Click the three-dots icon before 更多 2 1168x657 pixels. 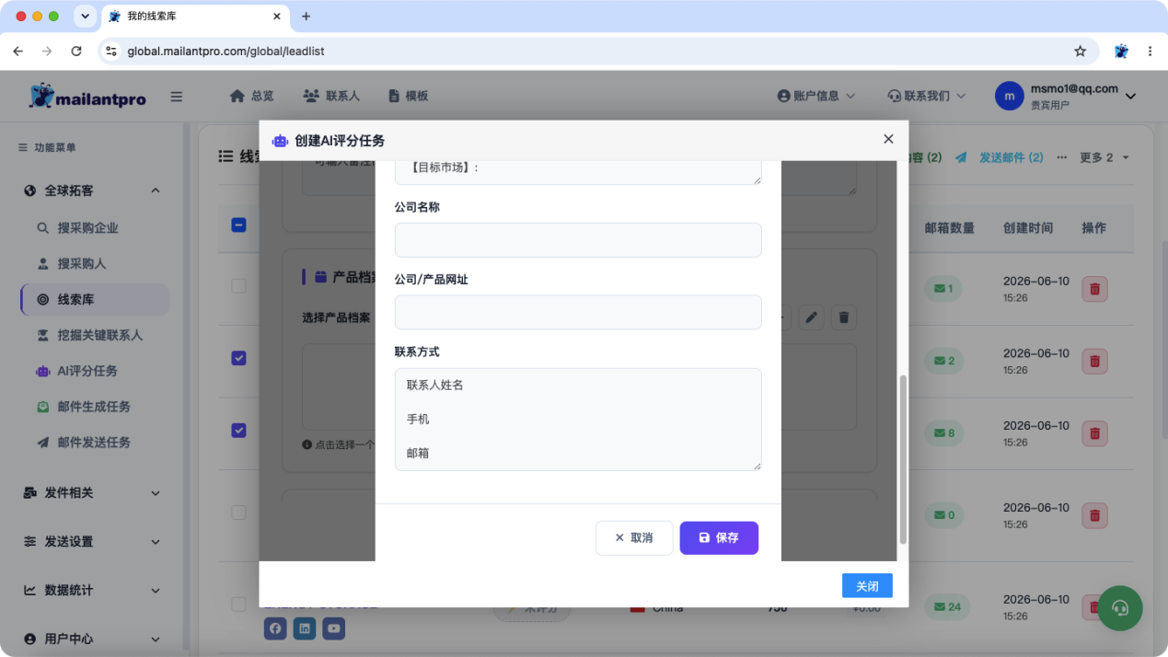coord(1061,157)
